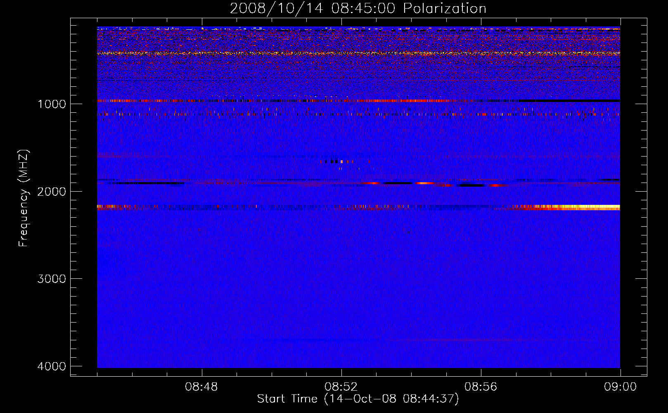This screenshot has width=668, height=413.
Task: Click the 2000 frequency tick label
Action: click(x=52, y=192)
